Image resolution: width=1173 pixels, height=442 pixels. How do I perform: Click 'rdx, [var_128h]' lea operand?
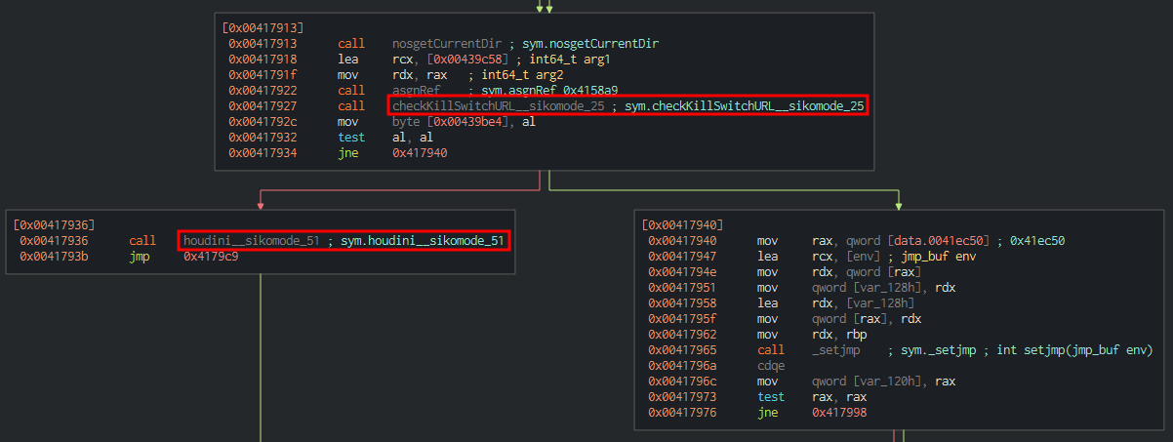click(864, 301)
